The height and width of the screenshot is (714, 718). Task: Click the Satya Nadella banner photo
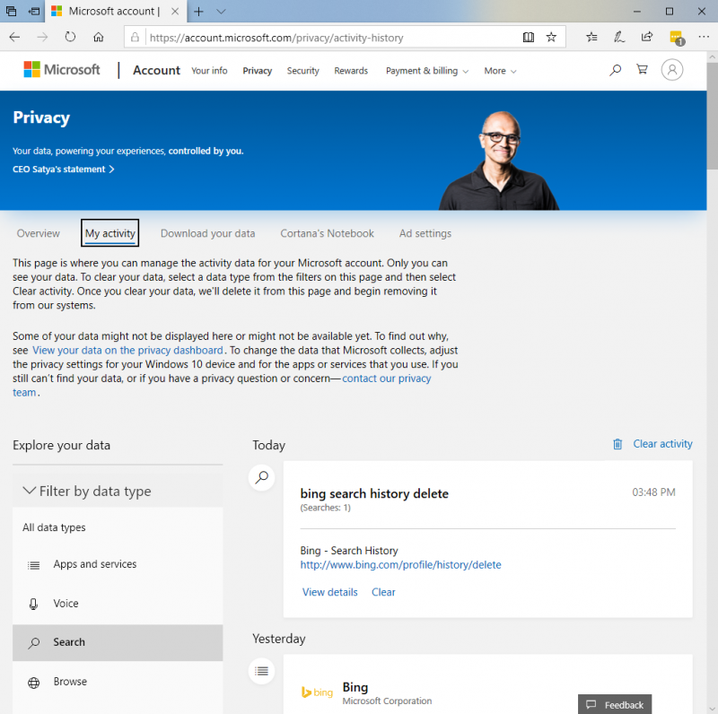tap(499, 161)
